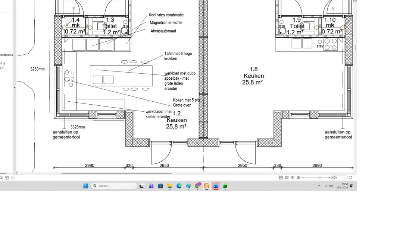Click the zoom in plus button

[x=329, y=178]
